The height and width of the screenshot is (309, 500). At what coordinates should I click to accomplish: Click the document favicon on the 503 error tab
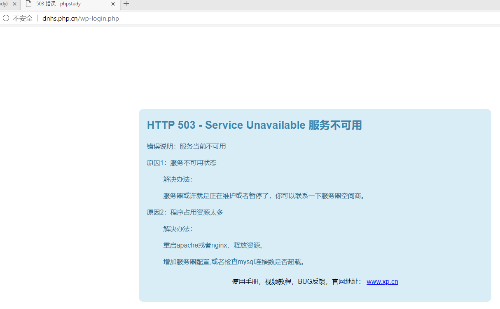pos(28,4)
